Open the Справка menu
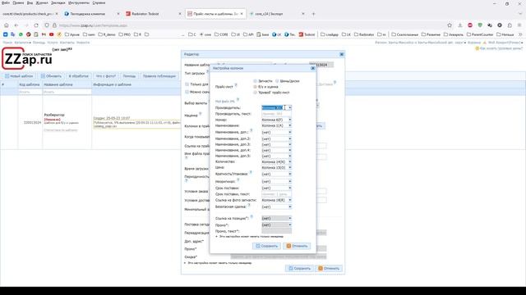Image resolution: width=526 pixels, height=295 pixels. click(x=99, y=2)
